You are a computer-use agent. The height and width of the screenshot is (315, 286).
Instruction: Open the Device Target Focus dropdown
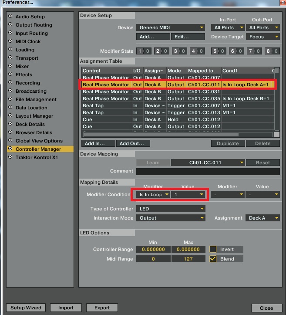(x=263, y=37)
